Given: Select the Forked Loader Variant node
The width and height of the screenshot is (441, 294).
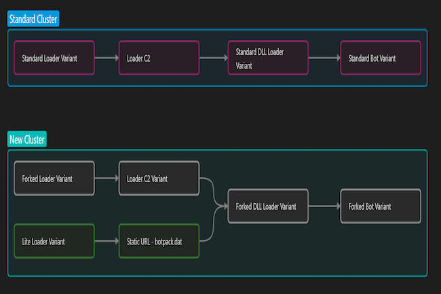Looking at the screenshot, I should click(x=54, y=179).
